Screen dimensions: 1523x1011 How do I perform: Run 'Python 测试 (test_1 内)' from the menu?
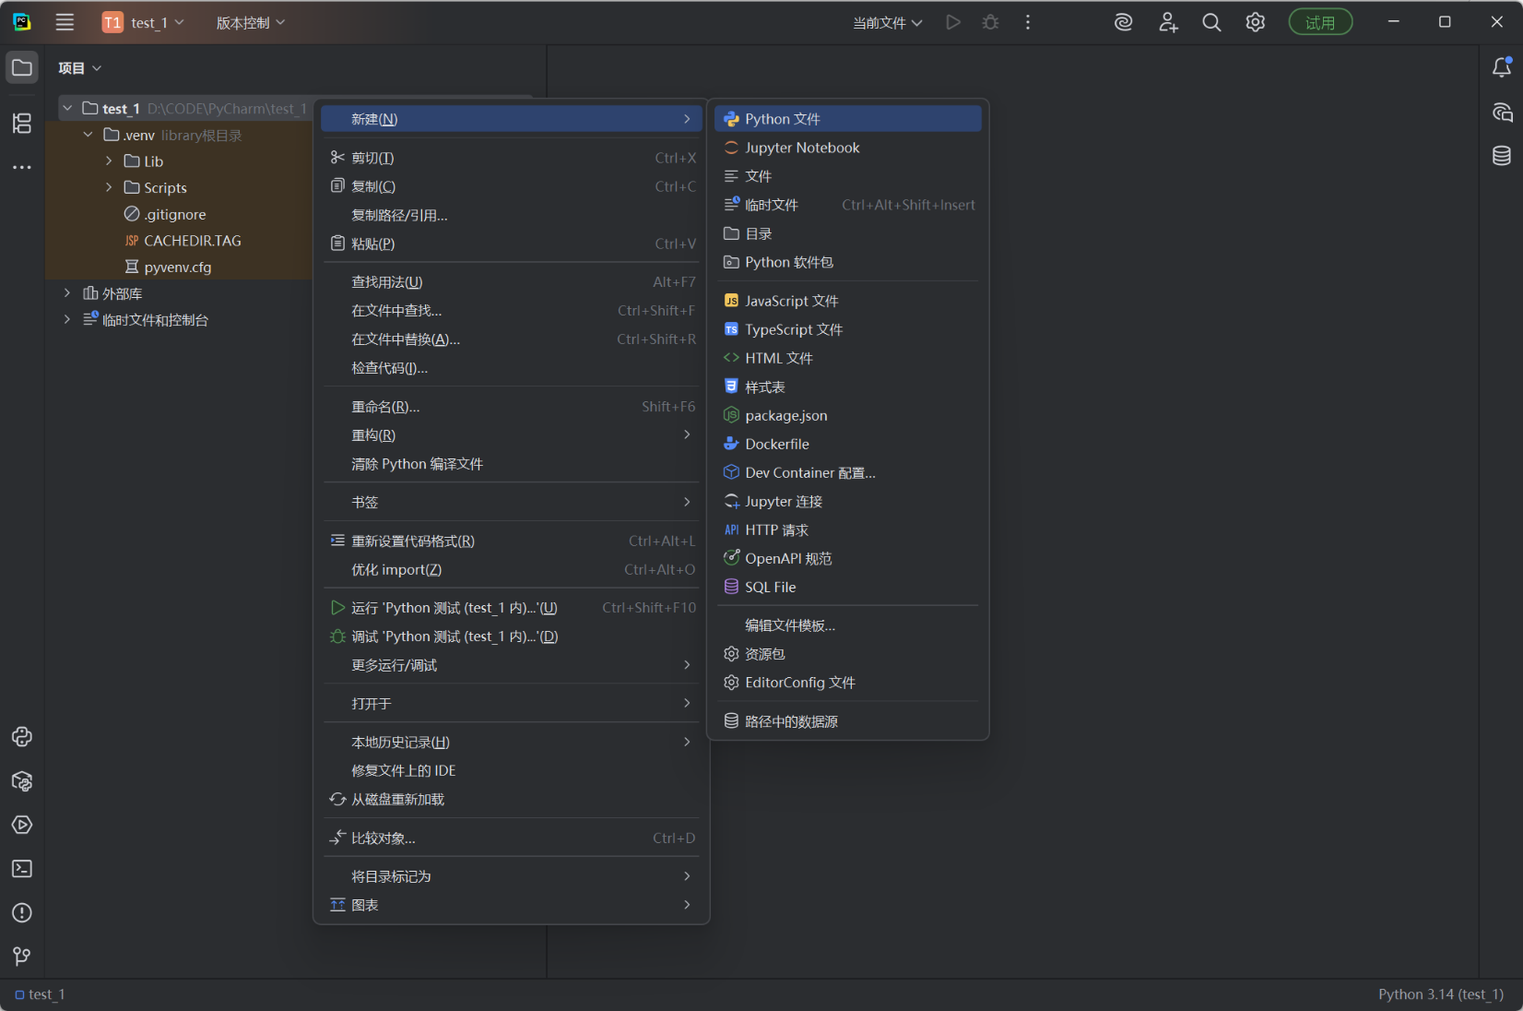[x=512, y=608]
